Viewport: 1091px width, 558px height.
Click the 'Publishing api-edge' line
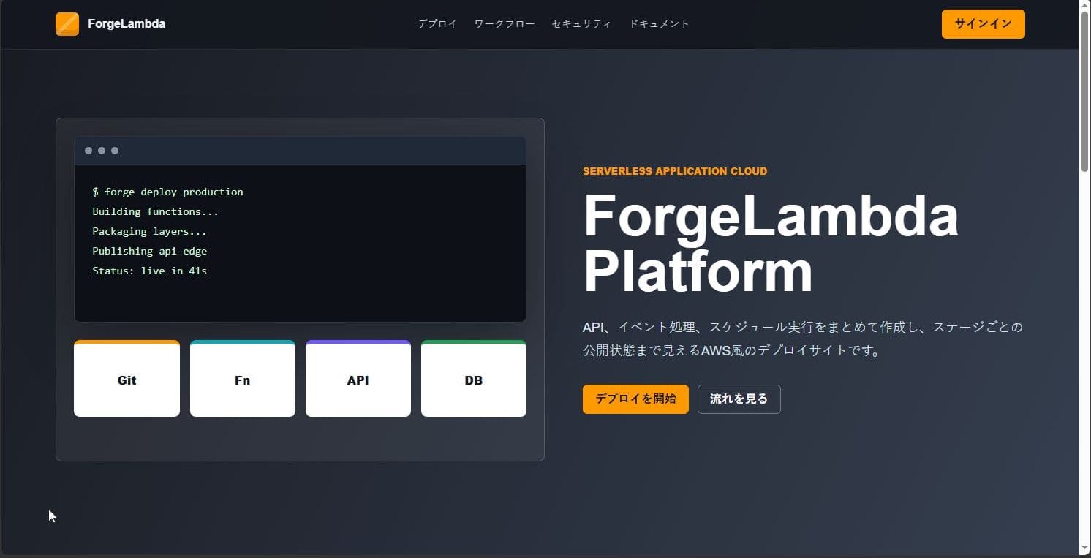pyautogui.click(x=149, y=251)
